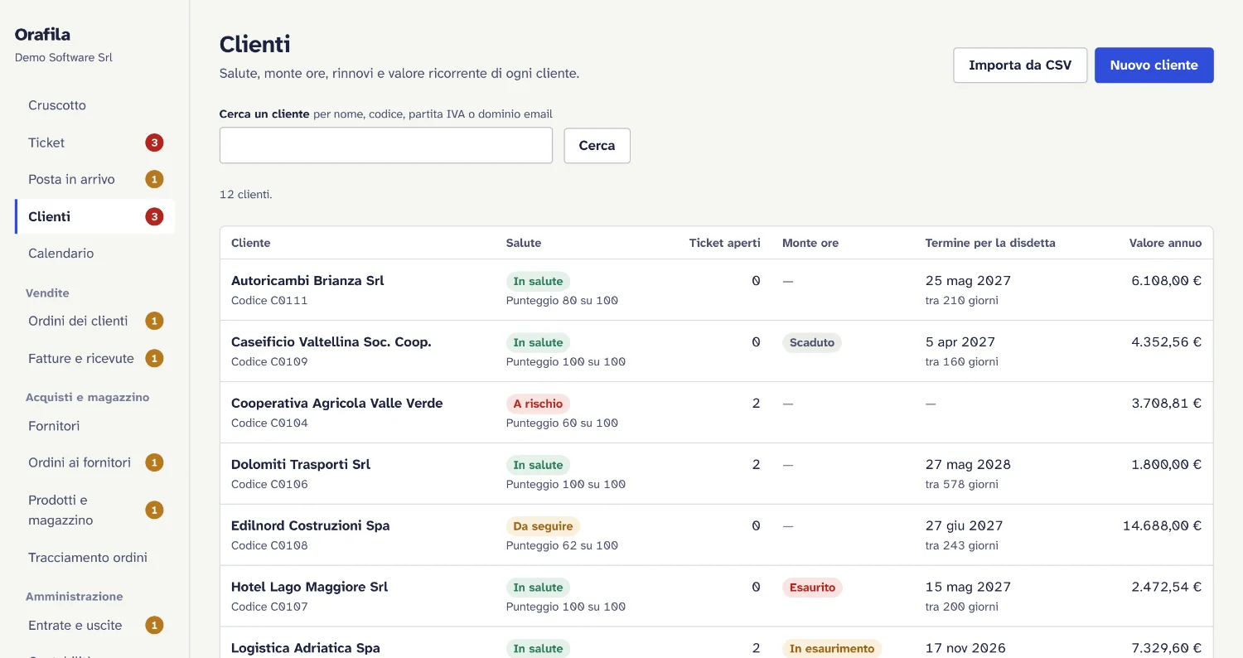
Task: Open client Logistica Adriatica Spa
Action: click(306, 648)
